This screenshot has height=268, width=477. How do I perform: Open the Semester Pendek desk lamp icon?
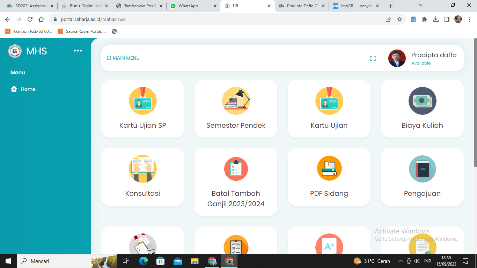click(236, 101)
